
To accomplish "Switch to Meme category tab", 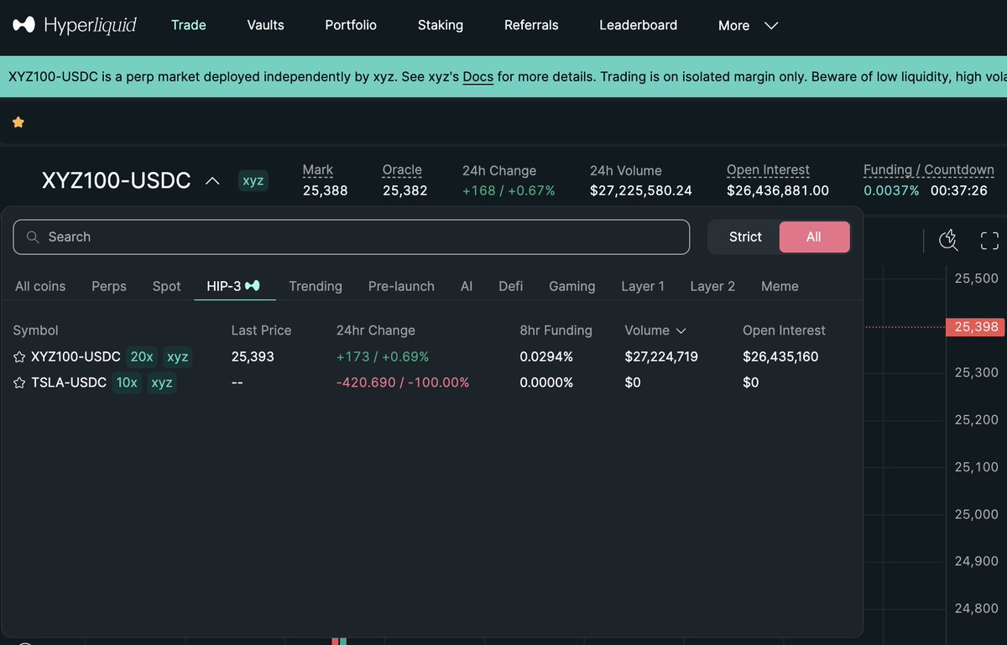I will (x=780, y=286).
